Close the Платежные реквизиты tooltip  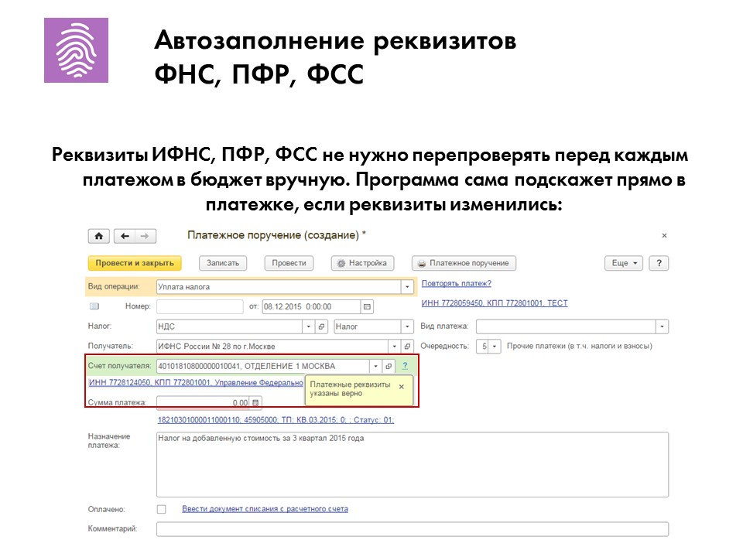tap(402, 387)
